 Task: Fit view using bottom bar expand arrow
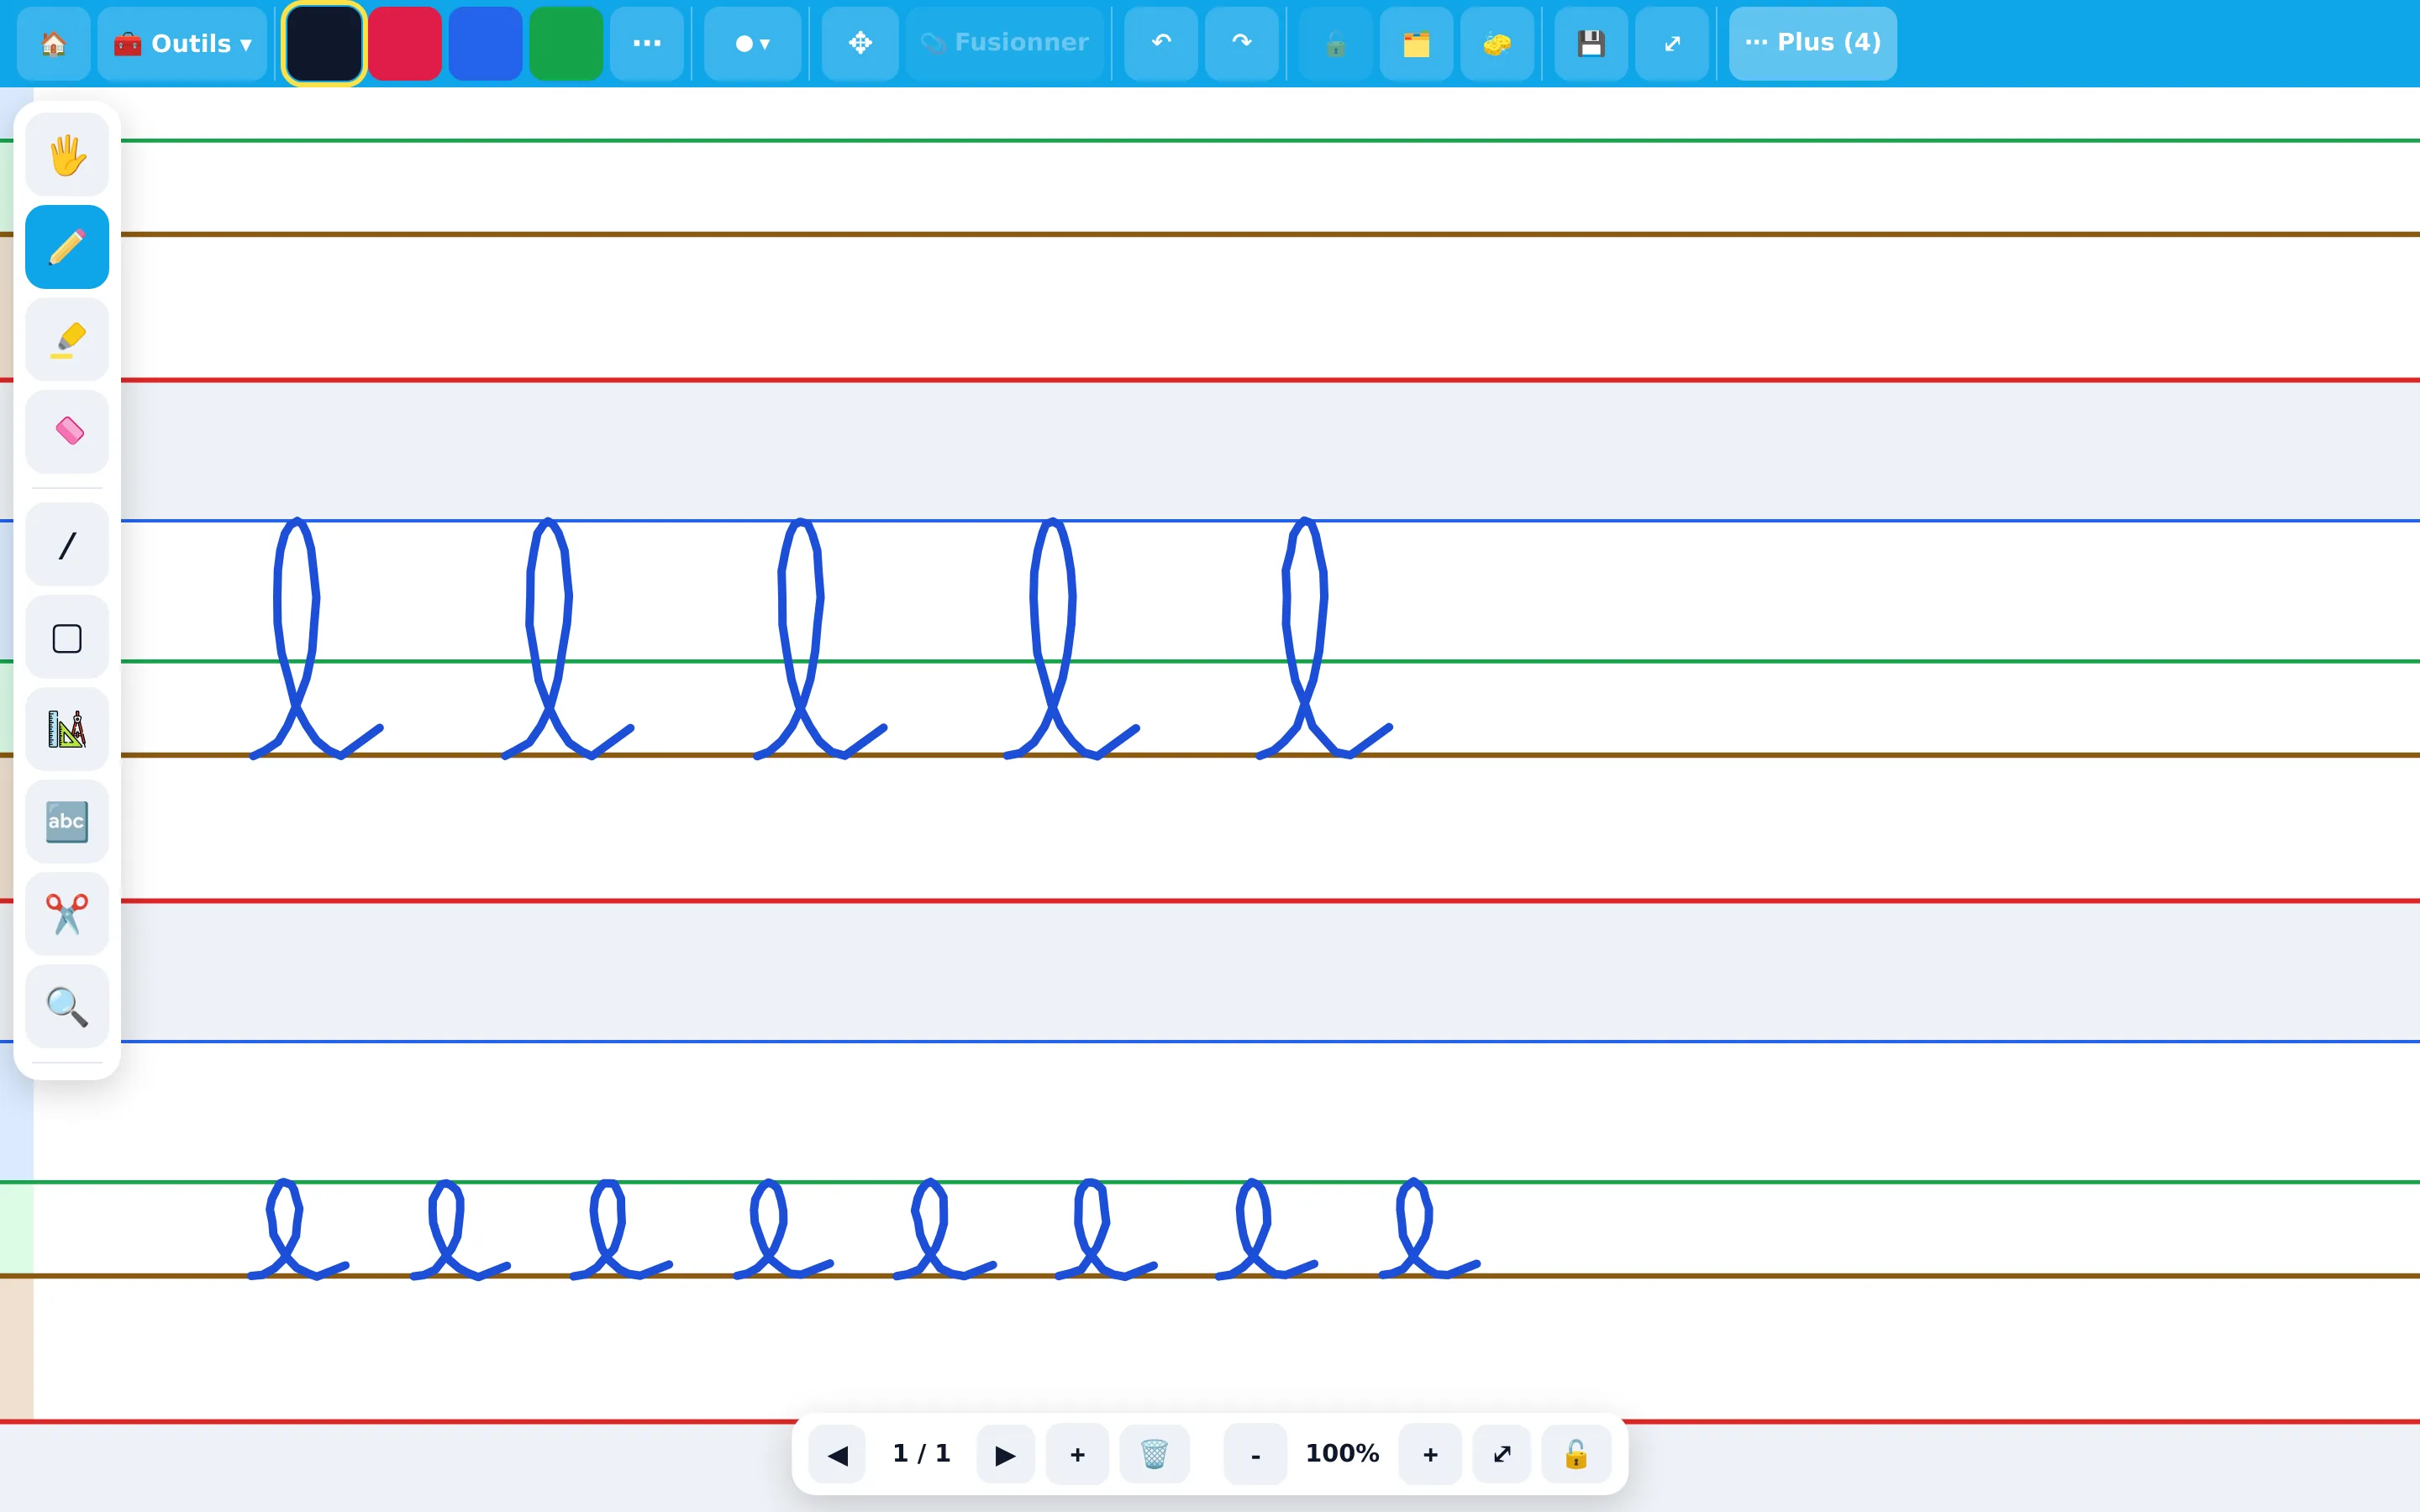(x=1502, y=1454)
